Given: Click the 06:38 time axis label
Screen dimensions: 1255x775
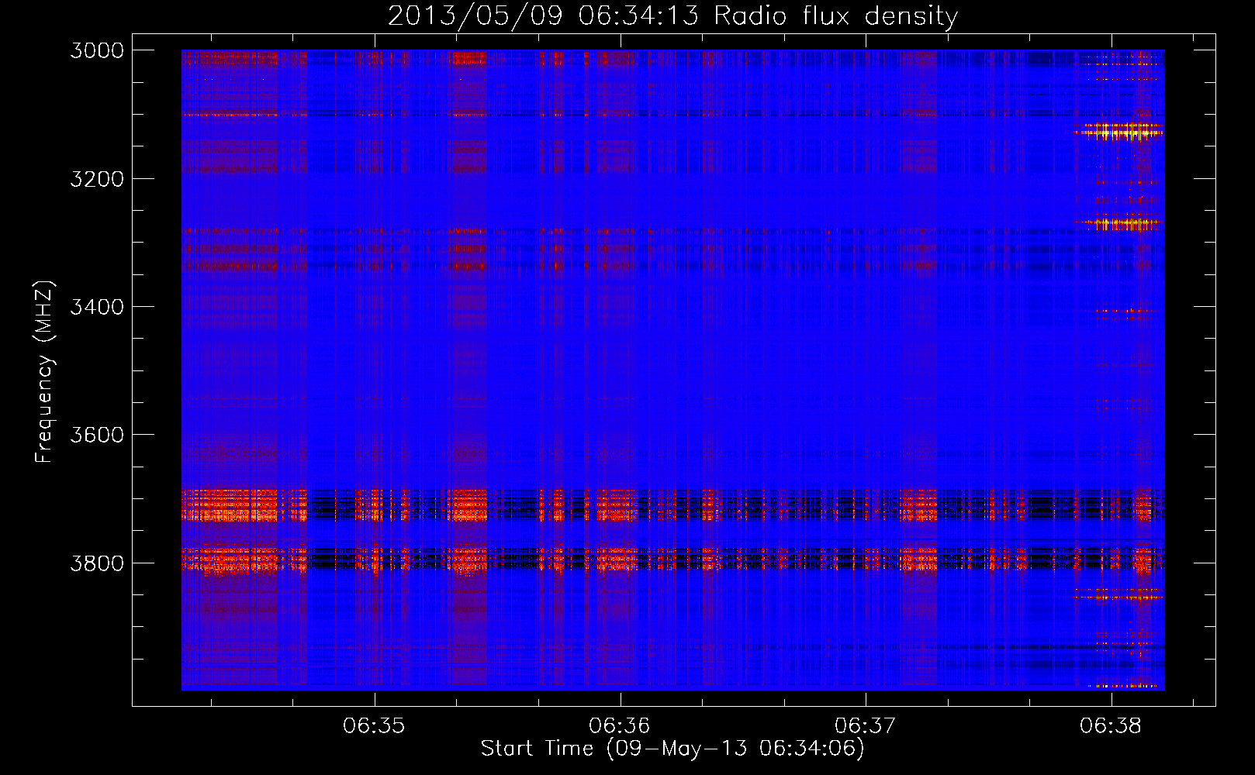Looking at the screenshot, I should point(1111,726).
